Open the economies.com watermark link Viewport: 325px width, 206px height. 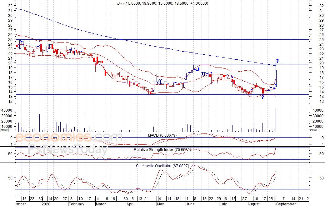pyautogui.click(x=69, y=138)
